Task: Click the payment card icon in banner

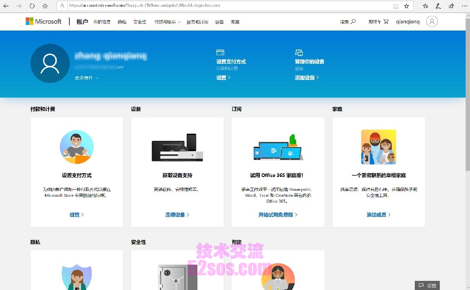Action: pyautogui.click(x=220, y=52)
